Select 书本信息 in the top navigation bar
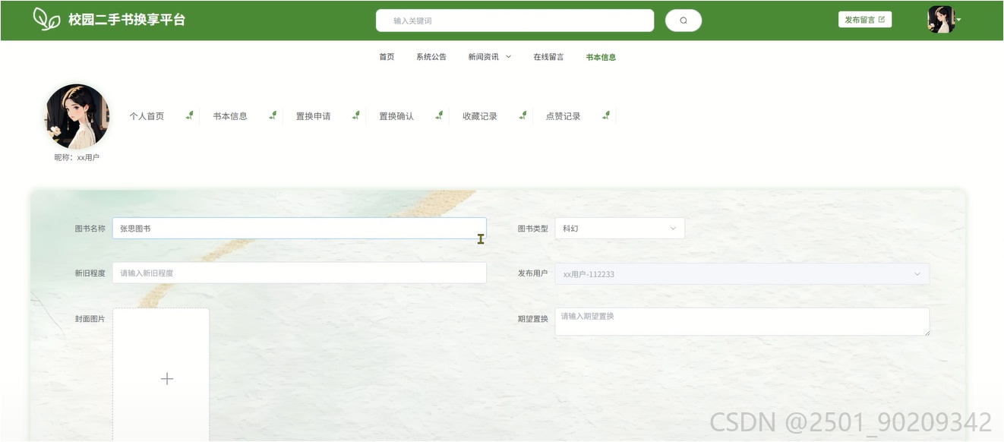 coord(601,57)
